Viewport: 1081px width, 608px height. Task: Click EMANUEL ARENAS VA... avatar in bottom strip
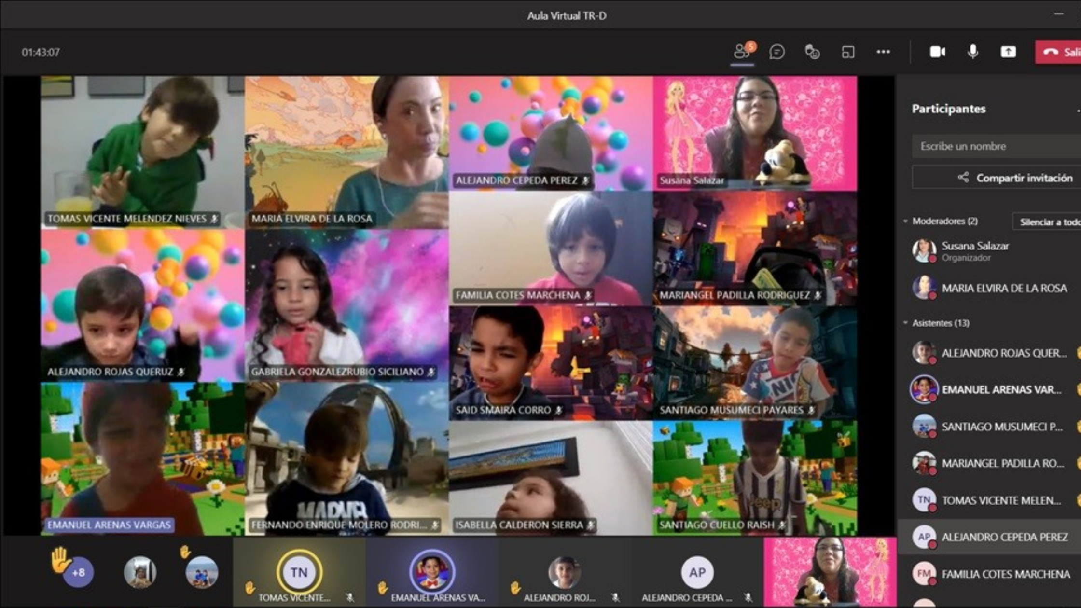(x=432, y=572)
